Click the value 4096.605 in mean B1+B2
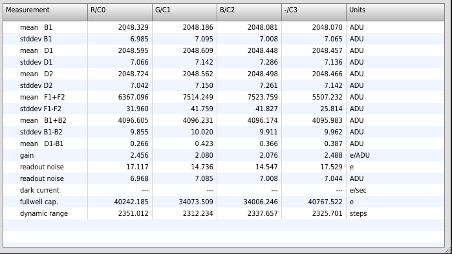Image resolution: width=452 pixels, height=254 pixels. click(133, 120)
